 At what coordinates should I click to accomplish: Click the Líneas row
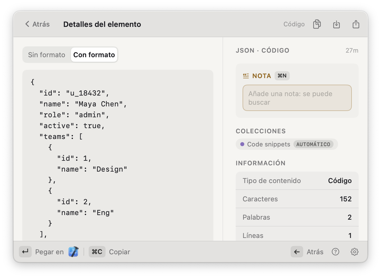[x=297, y=235]
